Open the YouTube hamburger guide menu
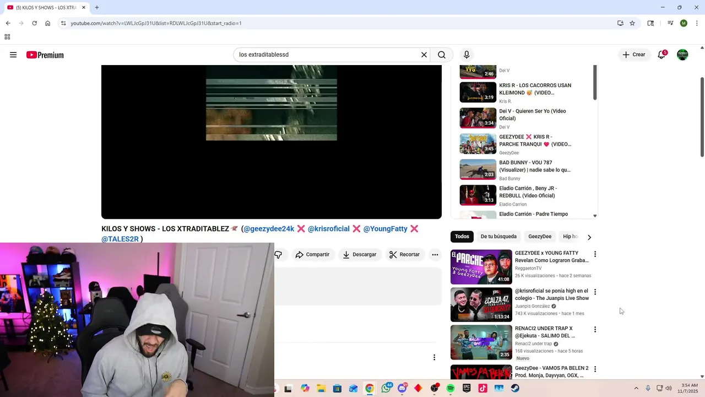The height and width of the screenshot is (397, 705). click(x=13, y=55)
